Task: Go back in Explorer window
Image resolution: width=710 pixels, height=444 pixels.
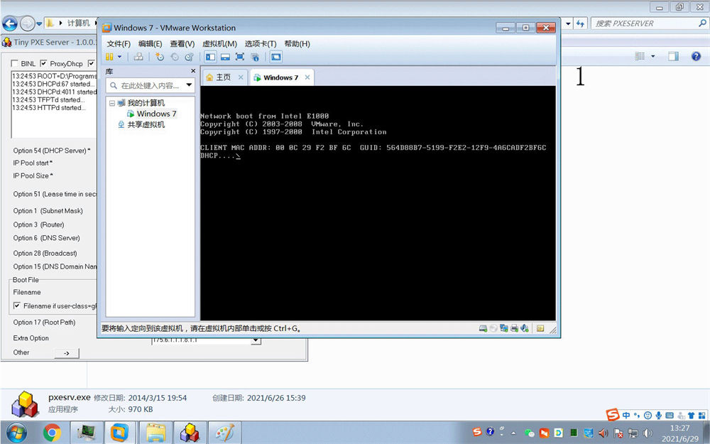Action: pos(10,23)
